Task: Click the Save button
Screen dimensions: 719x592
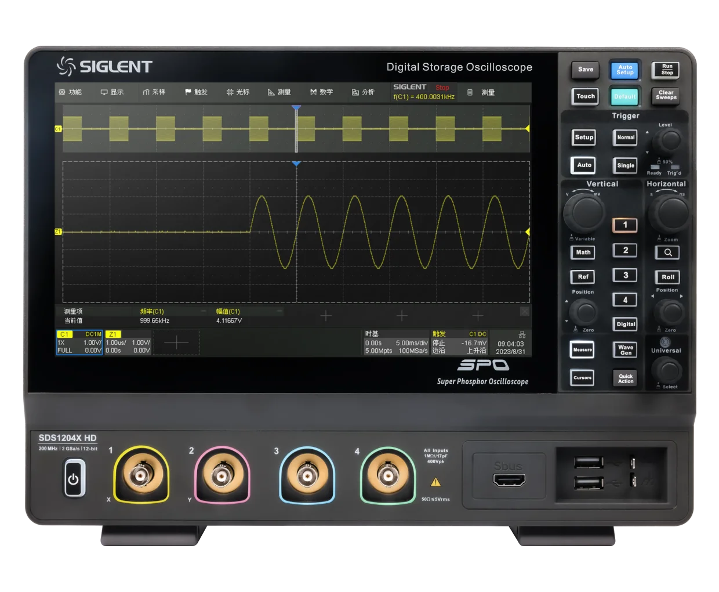Action: [586, 70]
